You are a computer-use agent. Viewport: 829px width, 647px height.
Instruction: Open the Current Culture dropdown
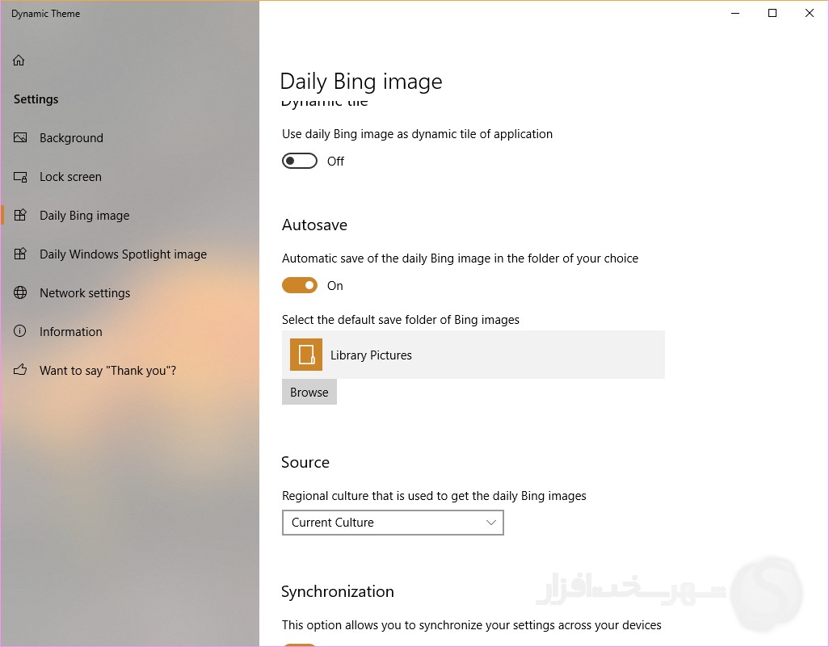pyautogui.click(x=392, y=523)
